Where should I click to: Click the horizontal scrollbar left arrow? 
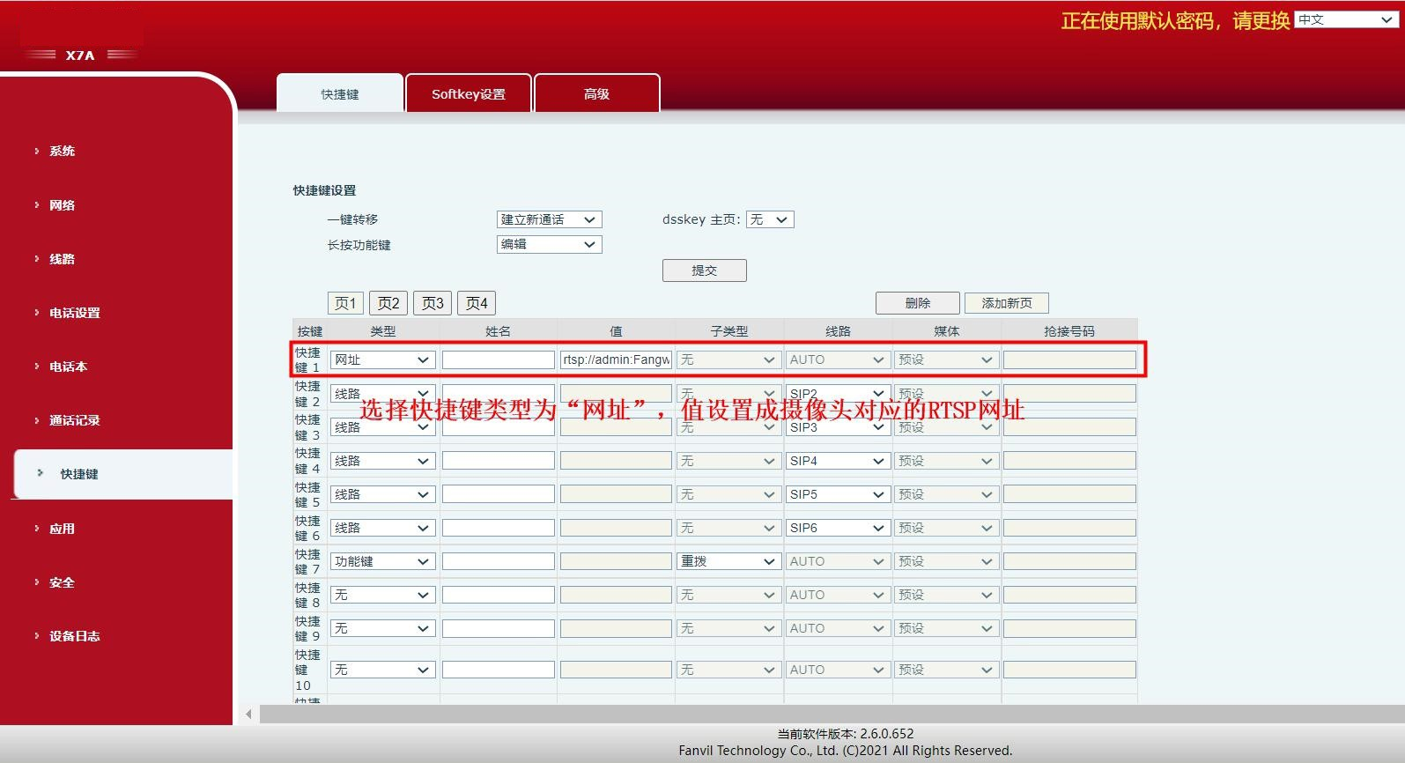[x=248, y=714]
